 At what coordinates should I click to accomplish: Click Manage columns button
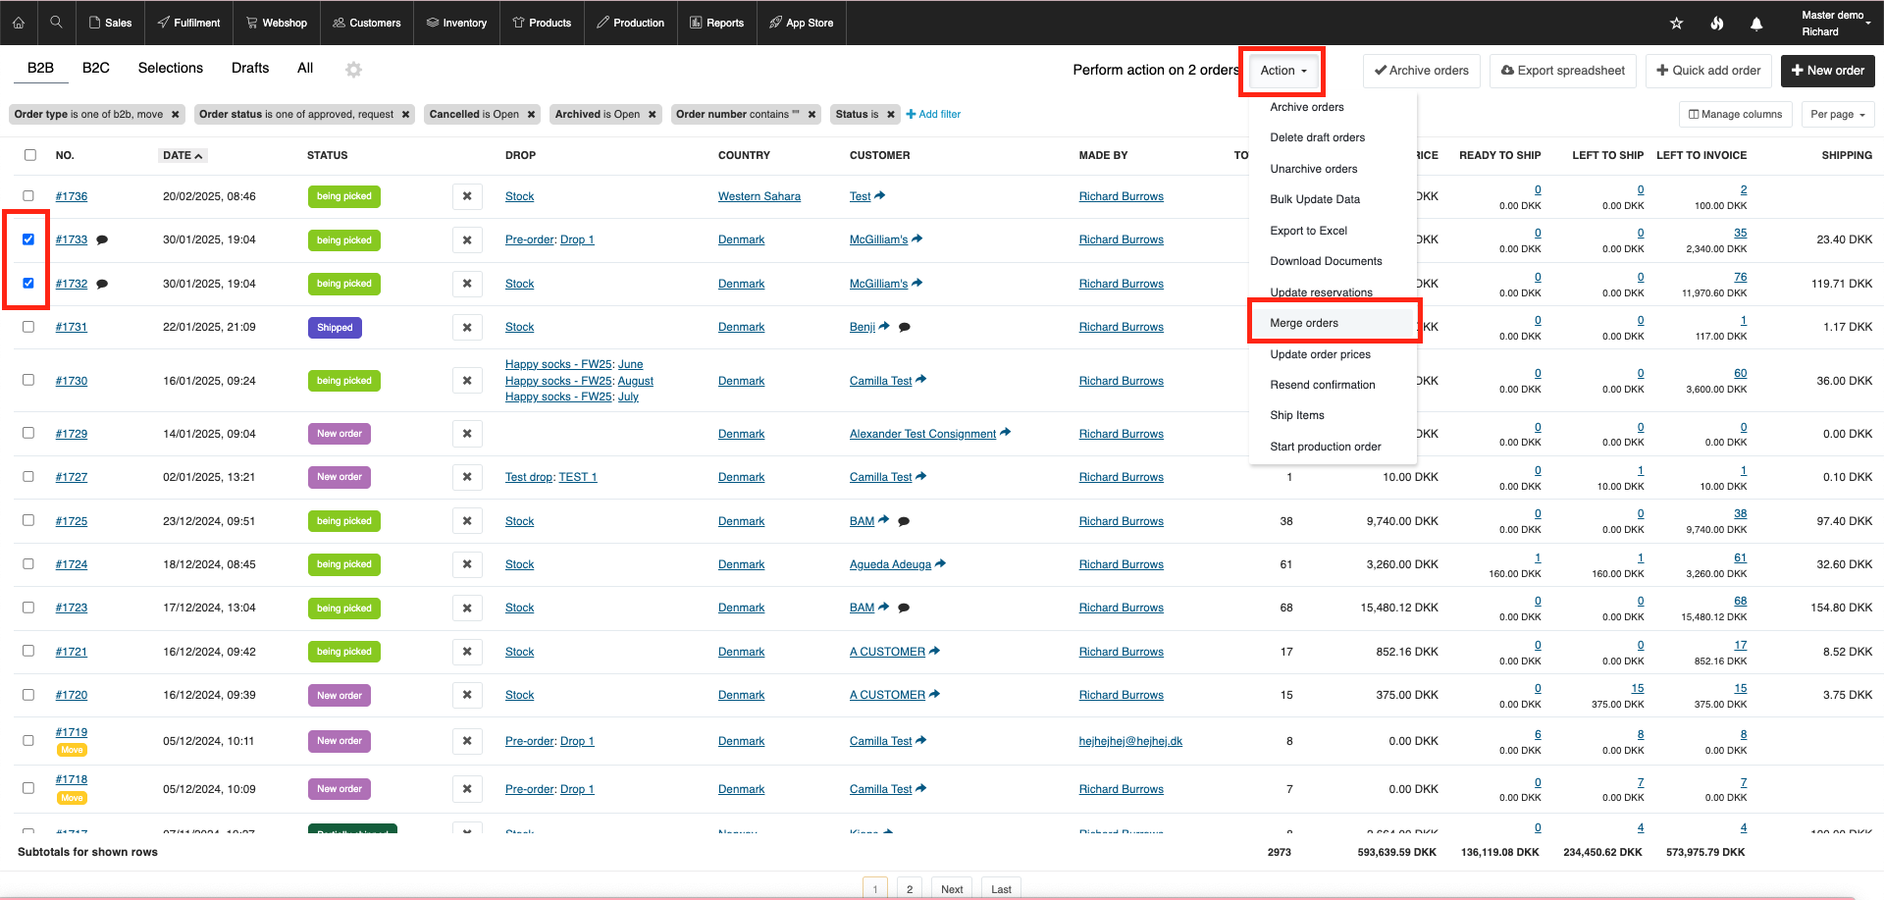click(x=1735, y=115)
